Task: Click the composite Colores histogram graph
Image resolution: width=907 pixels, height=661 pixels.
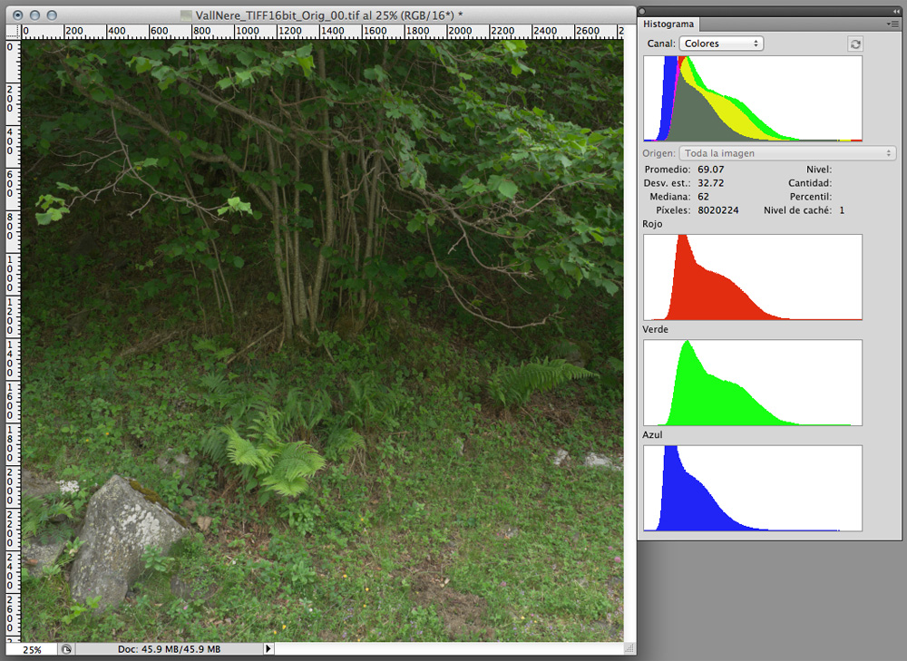Action: (752, 99)
